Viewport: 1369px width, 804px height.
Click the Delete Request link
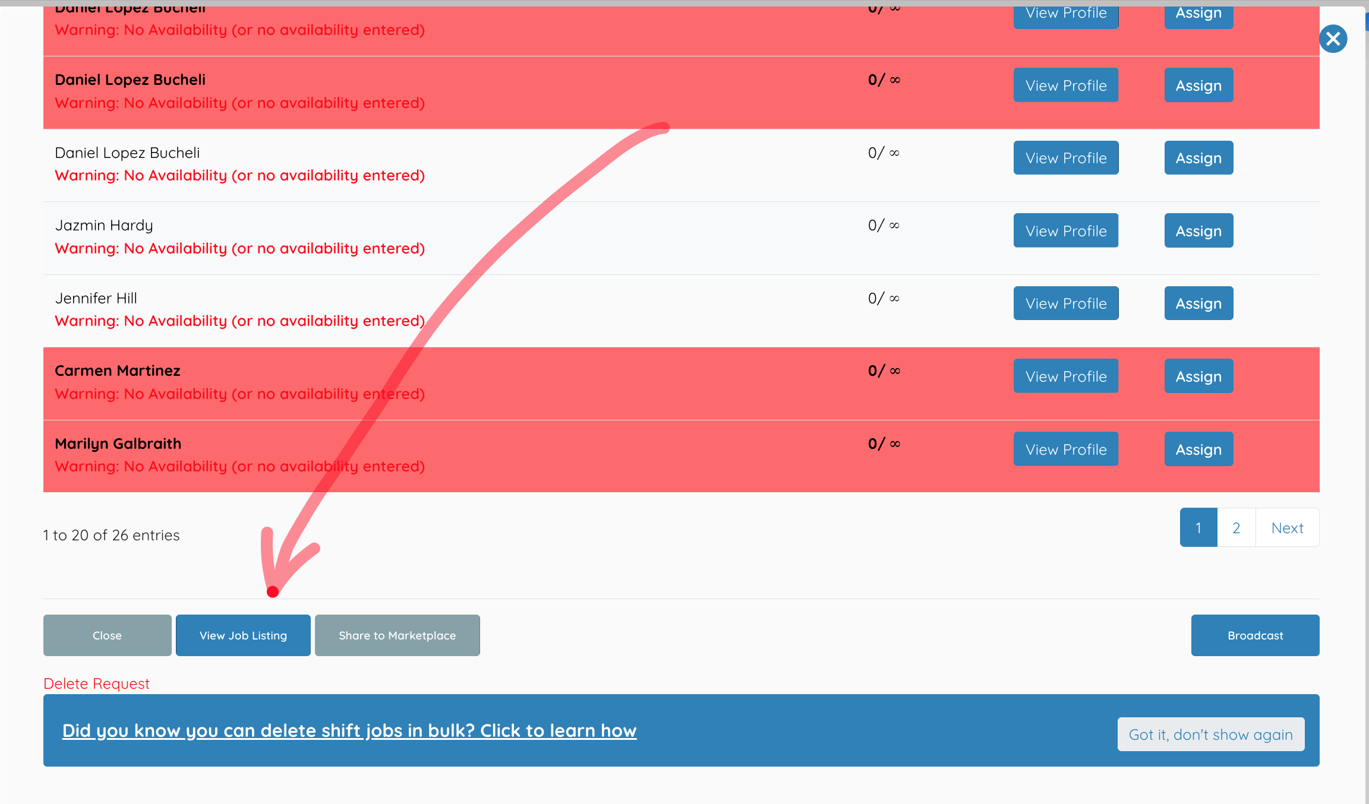96,683
